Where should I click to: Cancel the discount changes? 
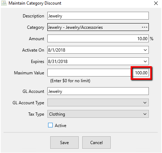pyautogui.click(x=96, y=142)
